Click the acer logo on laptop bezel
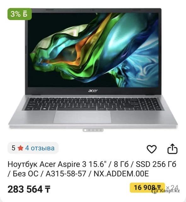This screenshot has width=186, height=202. pos(93,91)
